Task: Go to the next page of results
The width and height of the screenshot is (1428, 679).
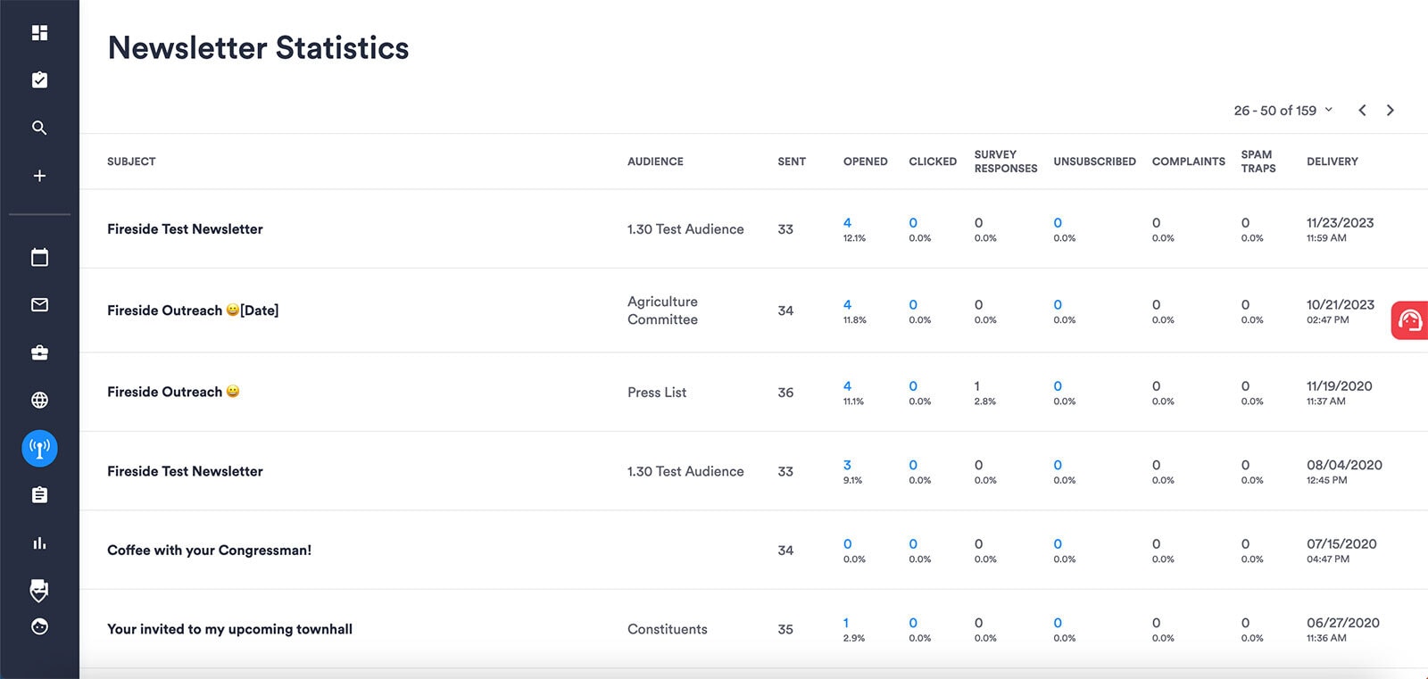Action: coord(1390,111)
